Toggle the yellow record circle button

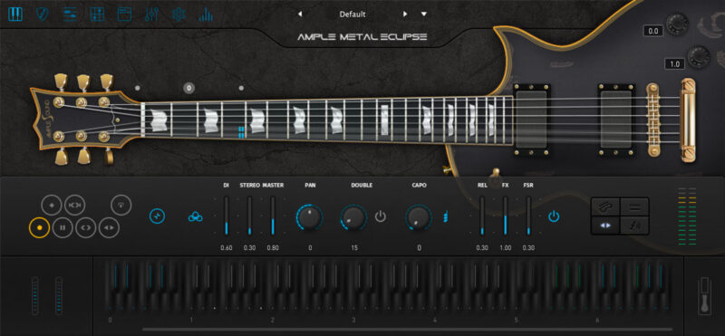39,227
